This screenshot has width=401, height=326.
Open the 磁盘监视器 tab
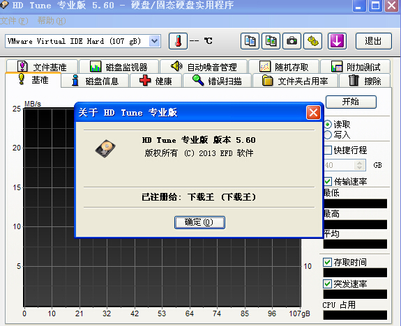tap(119, 67)
